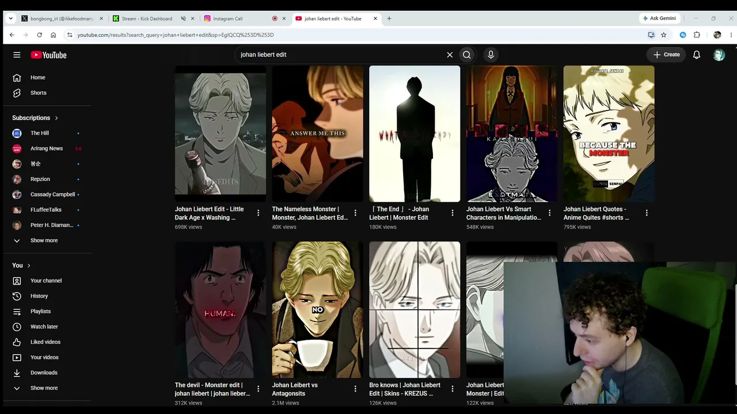Open the coffee cup NO thumbnail
The width and height of the screenshot is (737, 414).
(318, 309)
